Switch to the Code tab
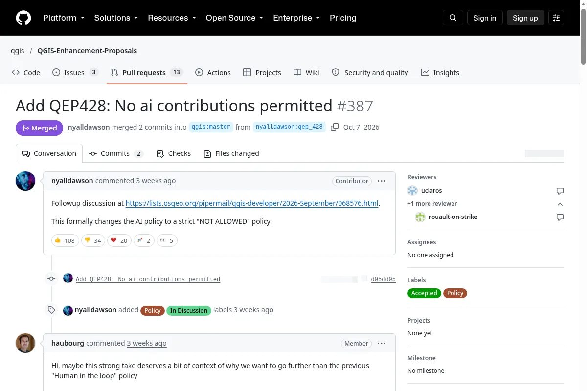This screenshot has width=587, height=391. tap(26, 73)
